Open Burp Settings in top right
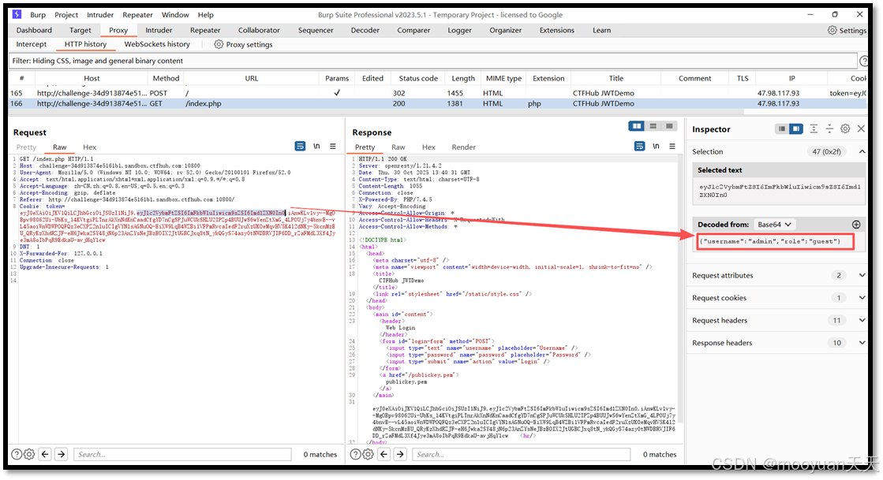 [x=847, y=31]
